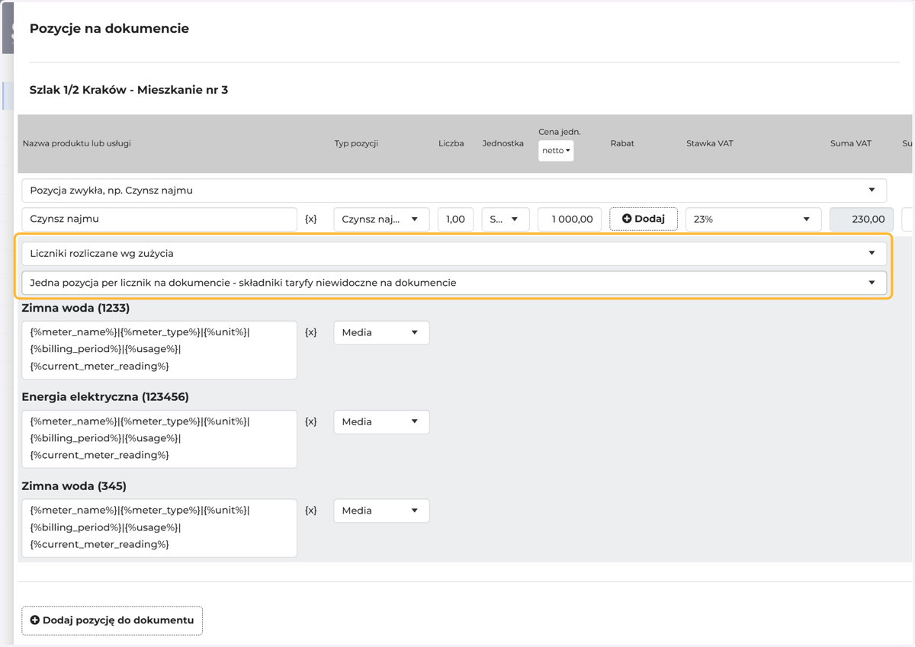Image resolution: width=915 pixels, height=647 pixels.
Task: Select the VAT sum field 230,00
Action: pos(862,219)
